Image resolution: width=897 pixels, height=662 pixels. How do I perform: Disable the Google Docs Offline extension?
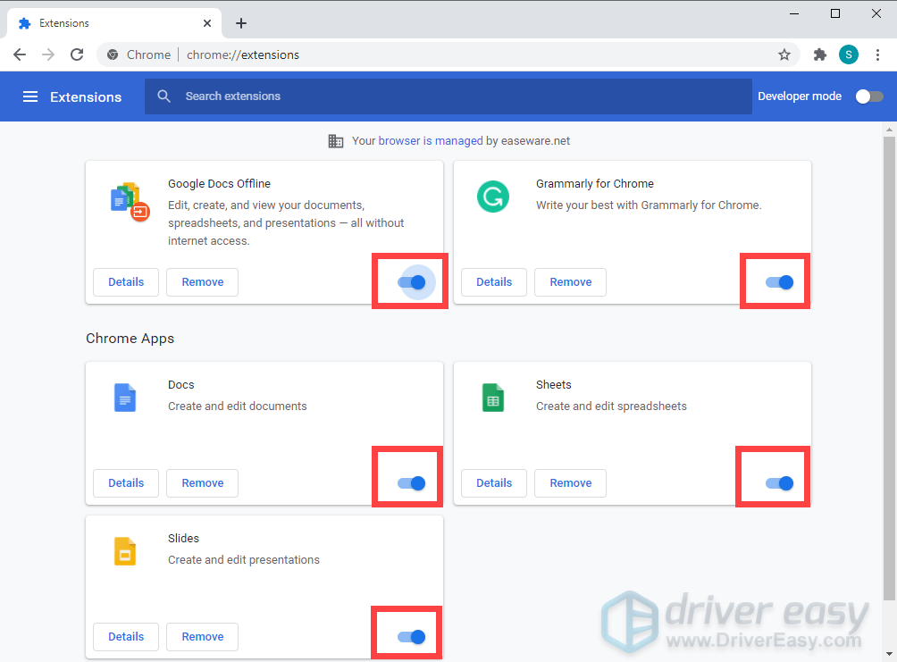click(411, 282)
